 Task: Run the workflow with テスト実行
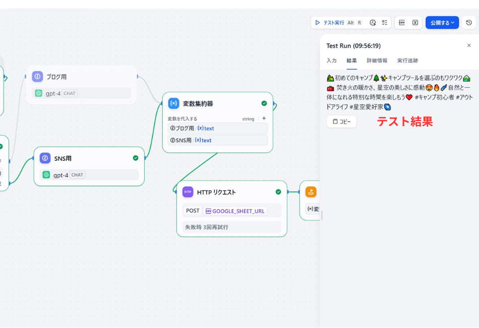point(333,22)
